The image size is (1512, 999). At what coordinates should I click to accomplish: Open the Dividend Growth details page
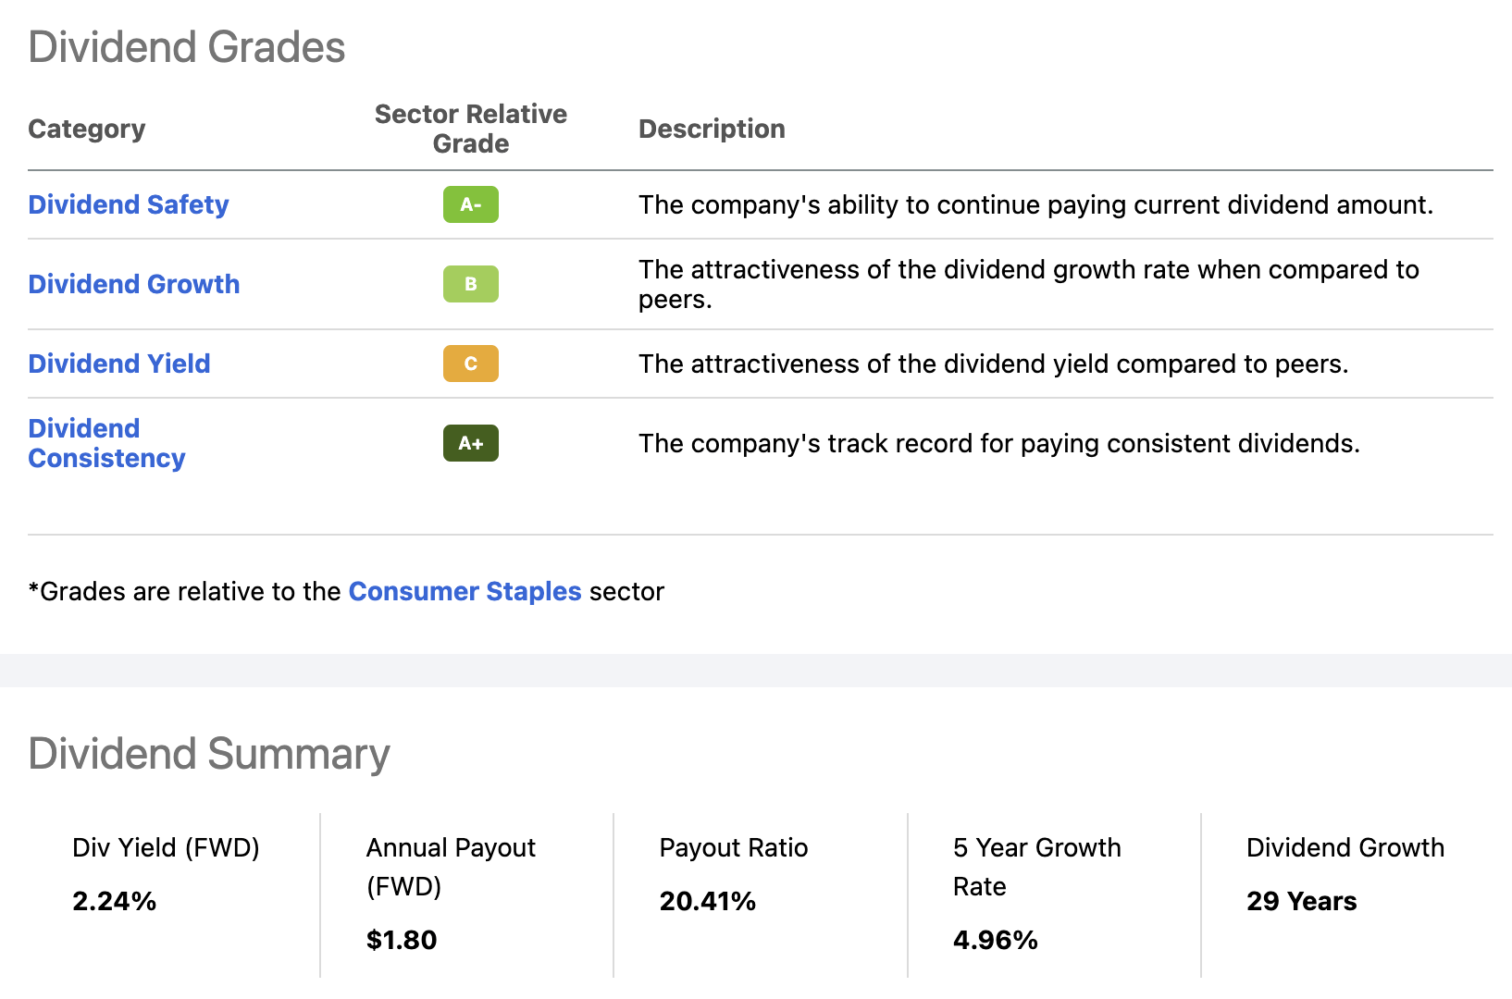(x=133, y=284)
